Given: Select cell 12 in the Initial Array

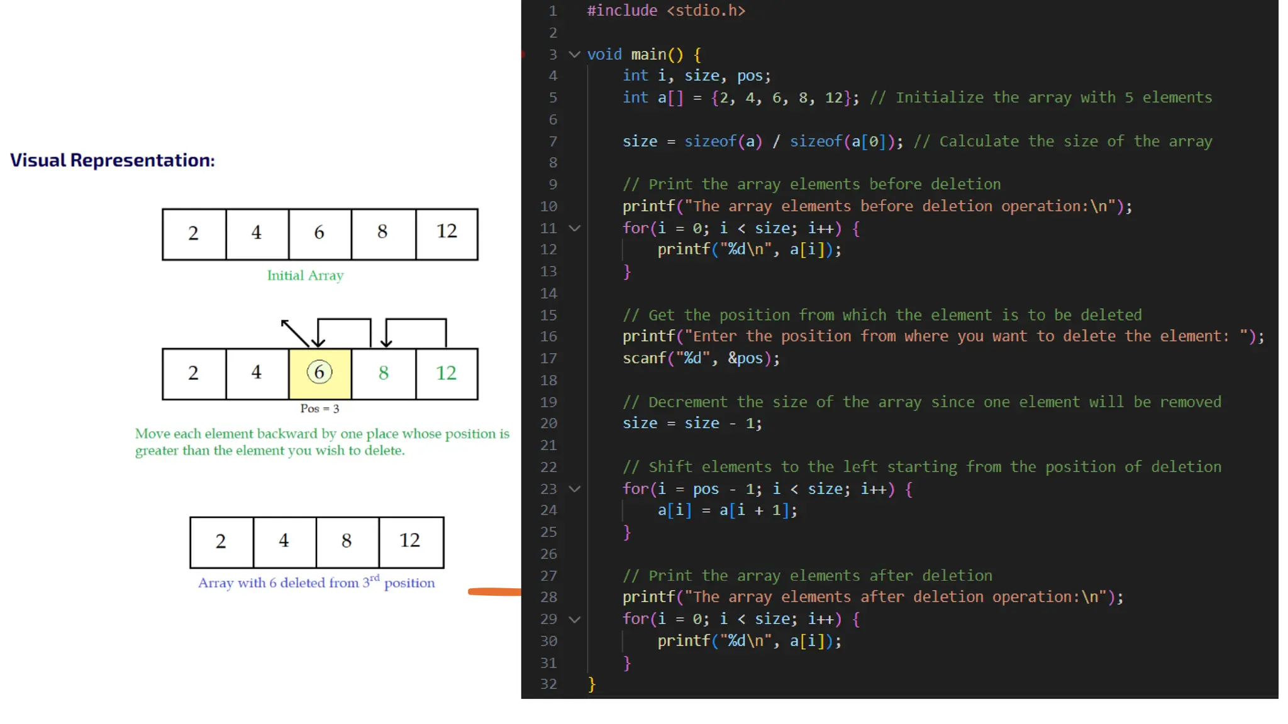Looking at the screenshot, I should click(447, 233).
